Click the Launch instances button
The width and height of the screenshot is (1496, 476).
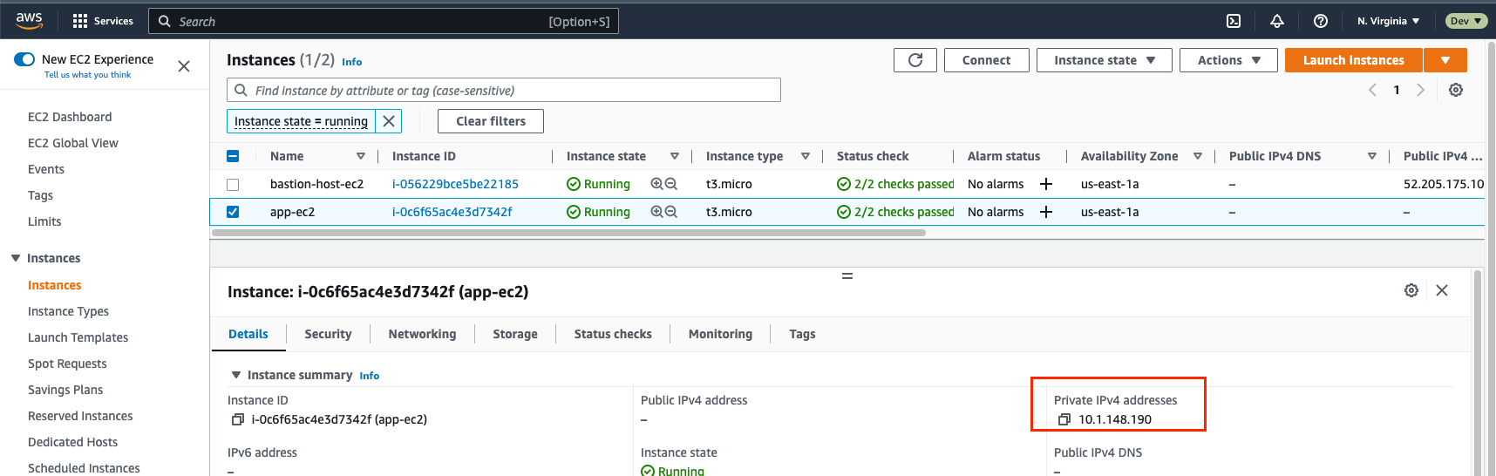point(1354,60)
